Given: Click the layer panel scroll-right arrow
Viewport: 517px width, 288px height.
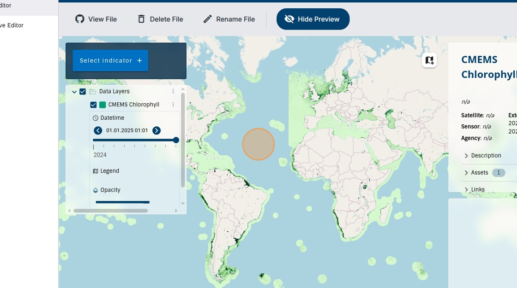Looking at the screenshot, I should tap(176, 211).
